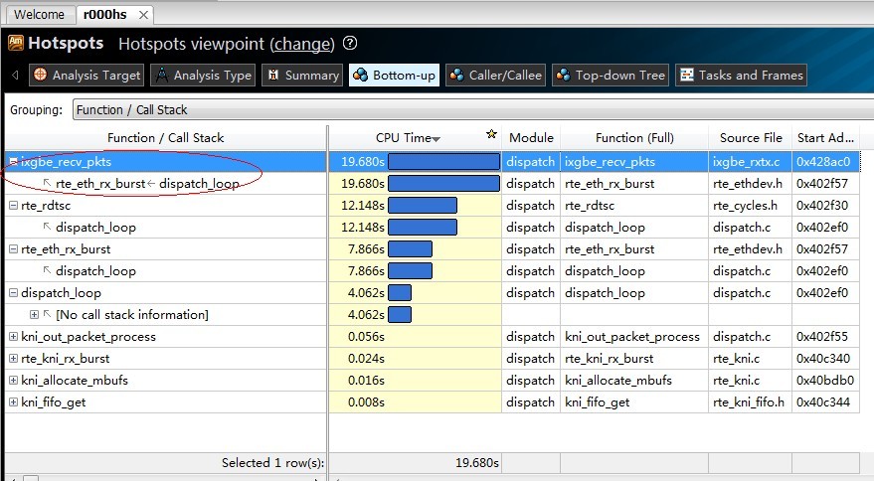Sort by the Module column header

tap(531, 138)
